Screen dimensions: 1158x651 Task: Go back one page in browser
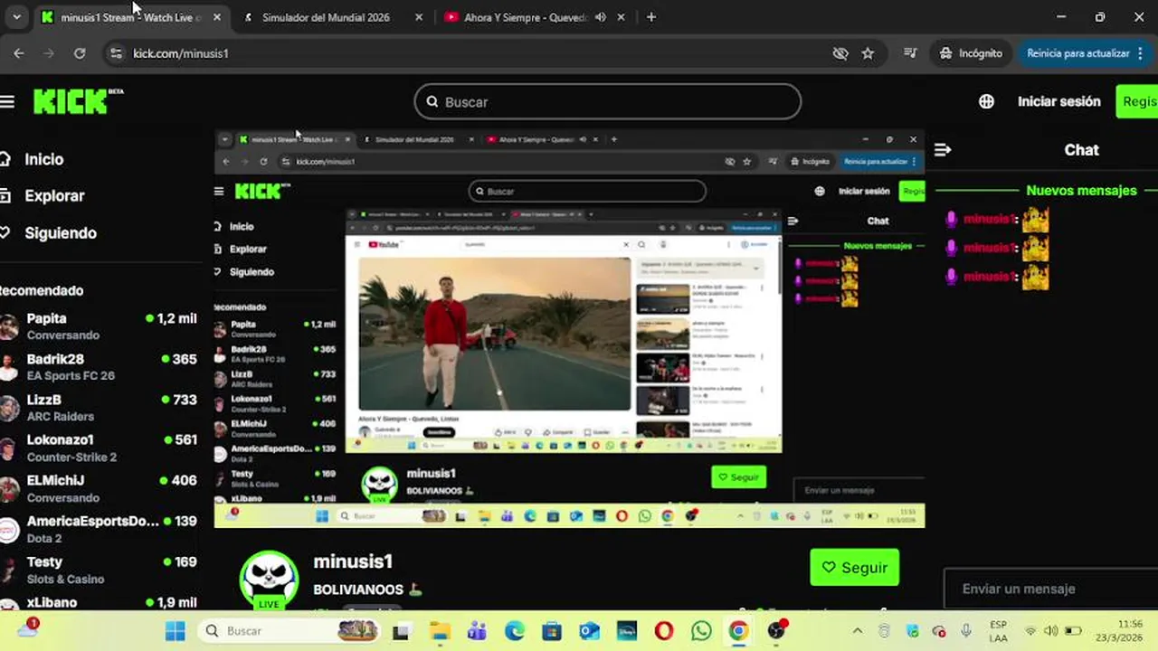point(18,53)
